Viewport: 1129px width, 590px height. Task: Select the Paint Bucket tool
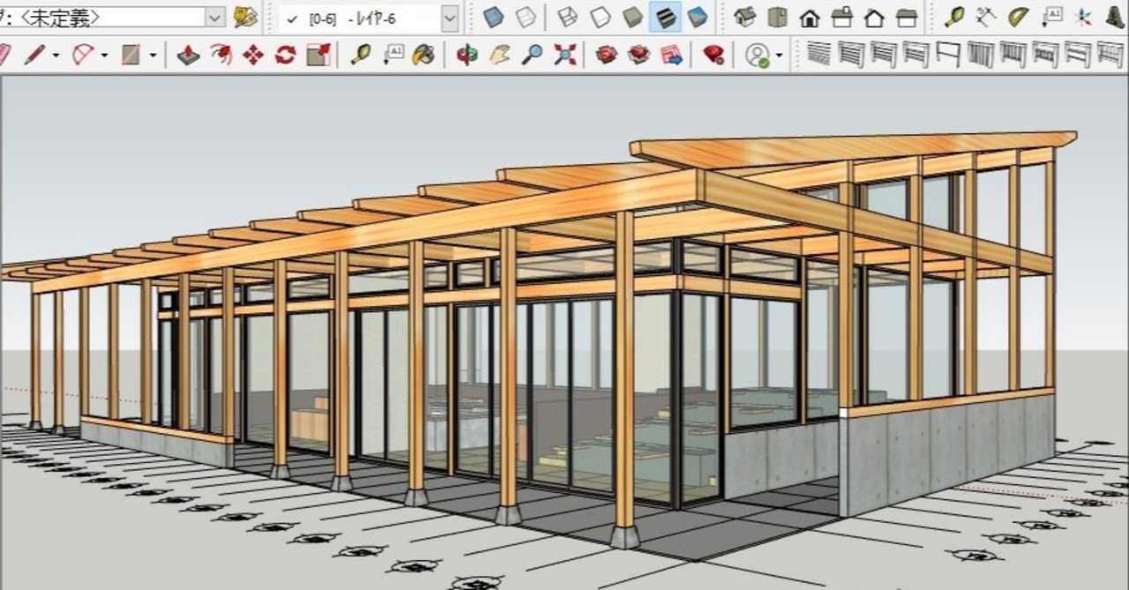424,56
